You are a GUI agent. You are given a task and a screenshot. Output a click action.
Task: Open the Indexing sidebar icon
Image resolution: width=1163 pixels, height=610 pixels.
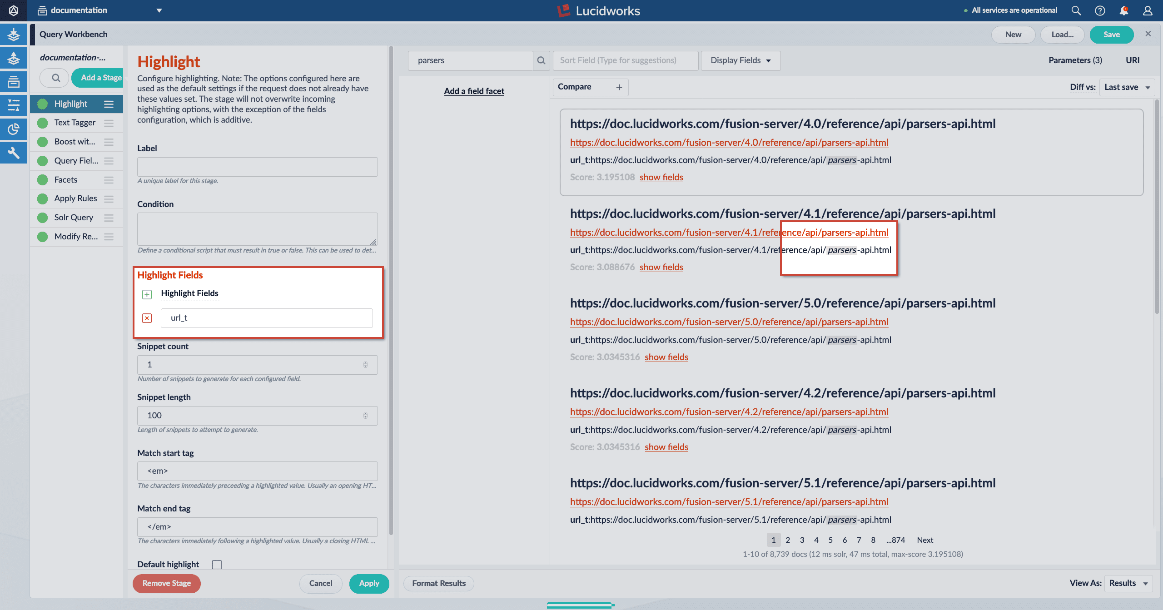click(x=14, y=35)
